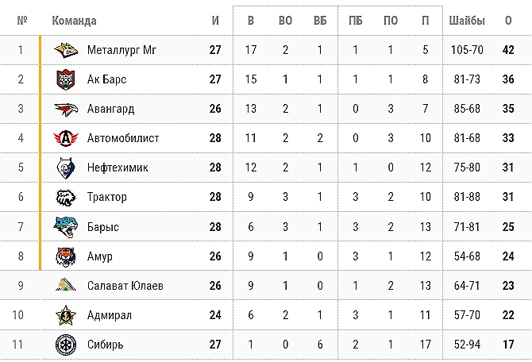Image resolution: width=532 pixels, height=362 pixels.
Task: Sort table by О points column
Action: click(508, 21)
